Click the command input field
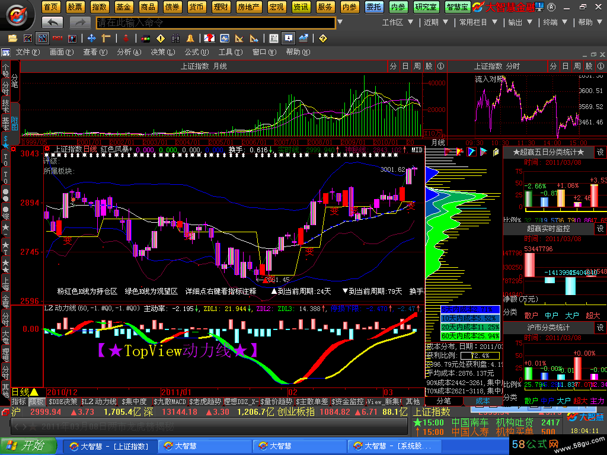The image size is (607, 455). (x=216, y=23)
